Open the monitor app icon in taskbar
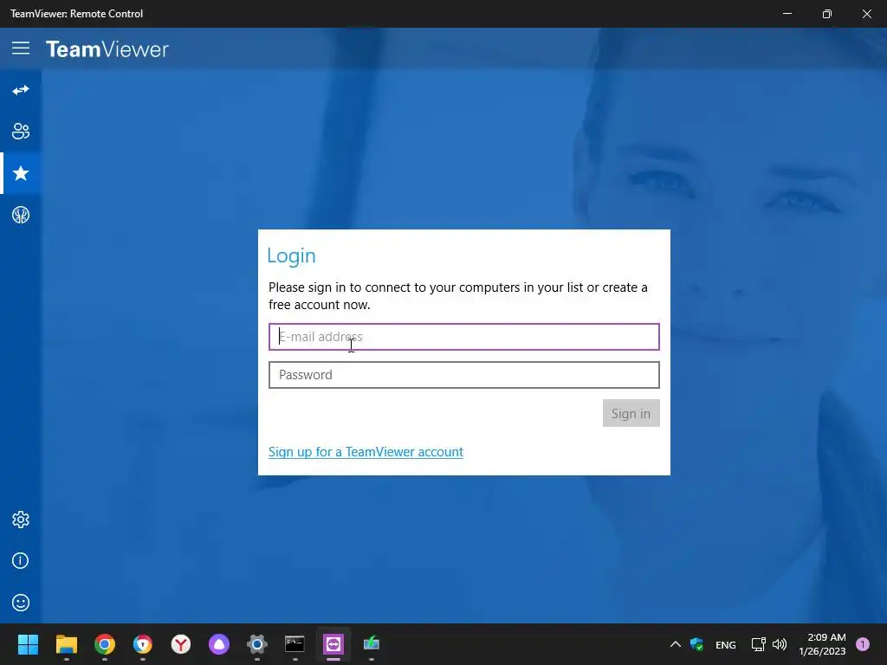This screenshot has height=665, width=887. [x=371, y=644]
